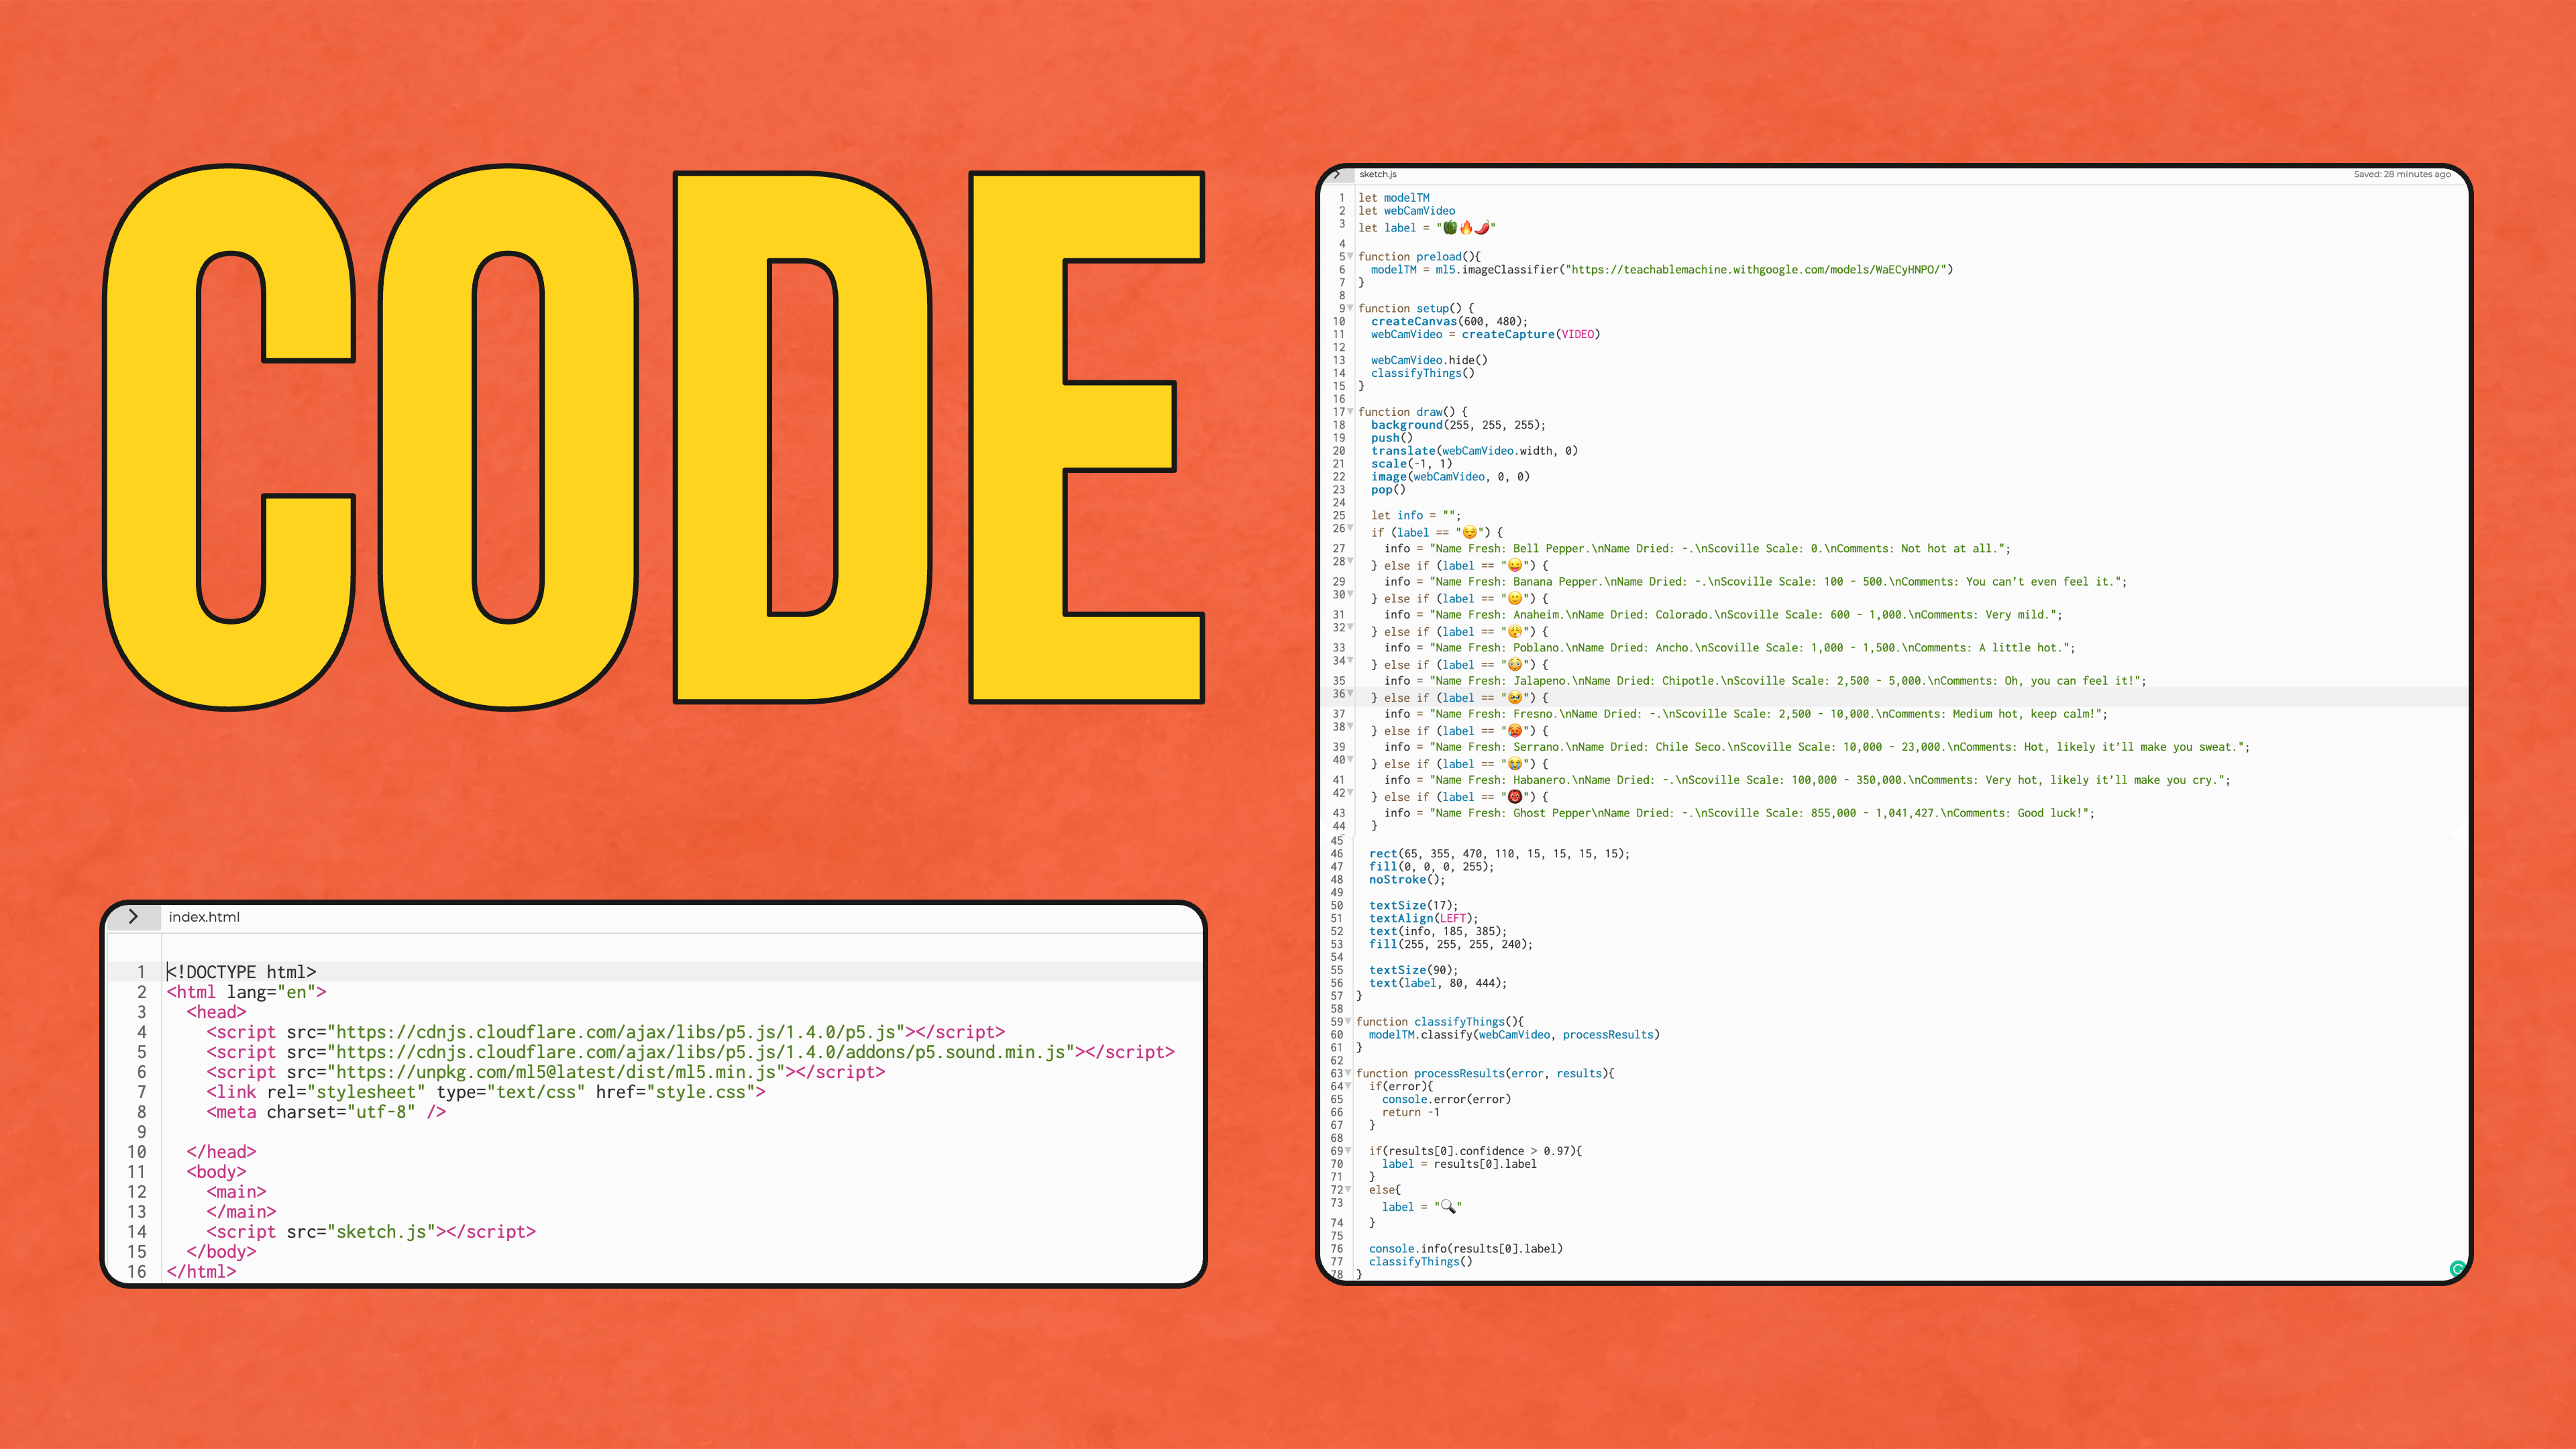Collapse the draw function fold arrow at line 17
This screenshot has width=2576, height=1449.
click(1350, 411)
